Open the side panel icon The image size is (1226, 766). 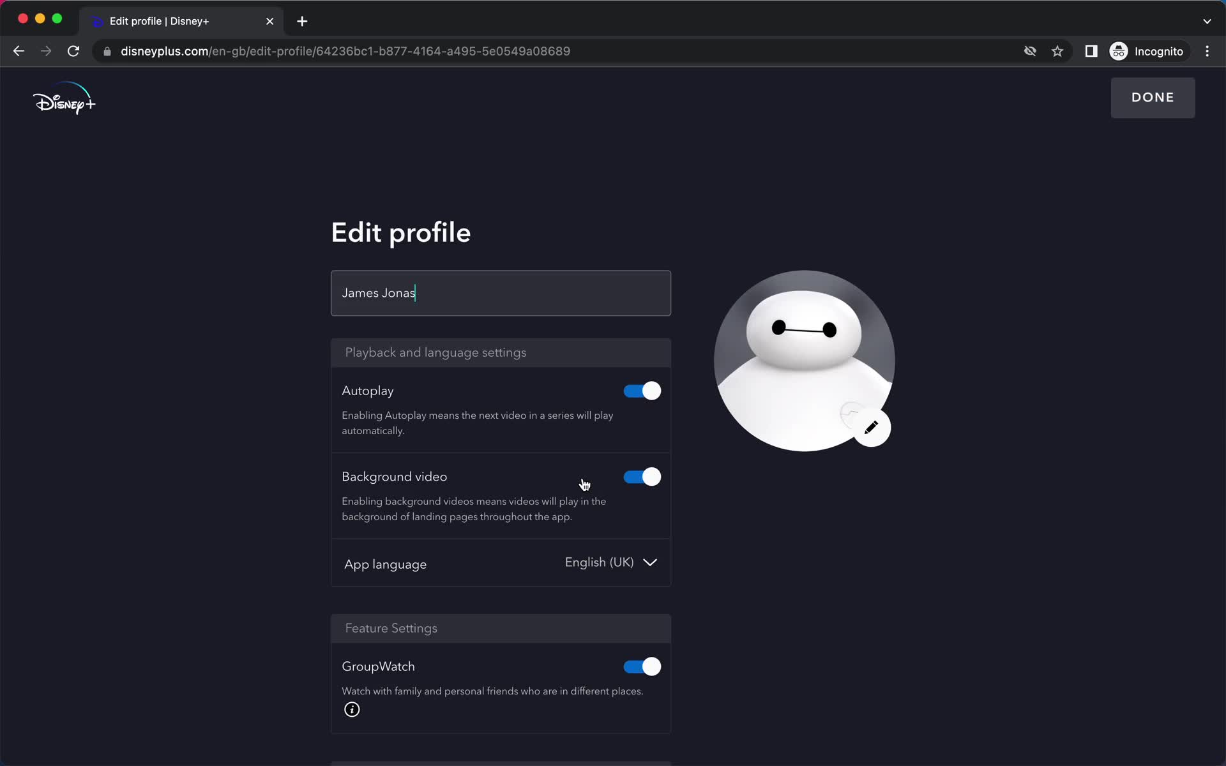click(1091, 51)
